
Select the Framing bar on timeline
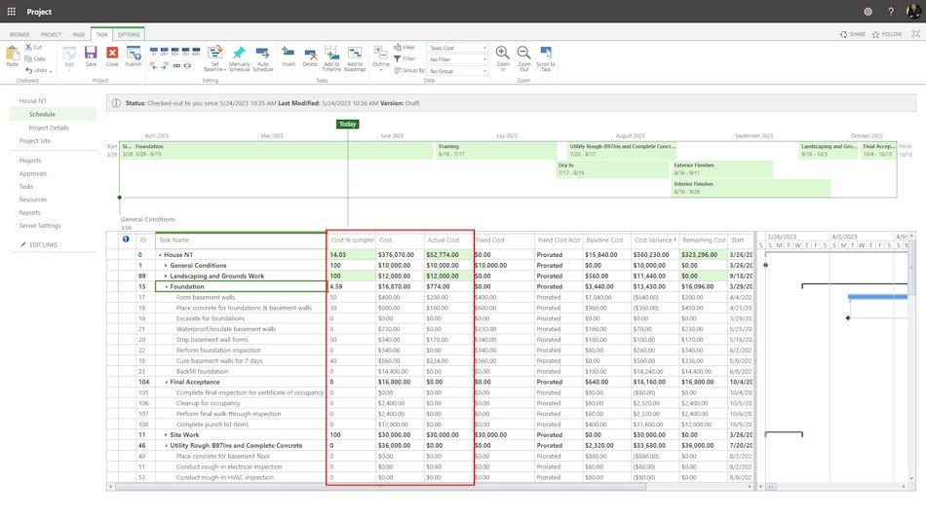click(496, 151)
